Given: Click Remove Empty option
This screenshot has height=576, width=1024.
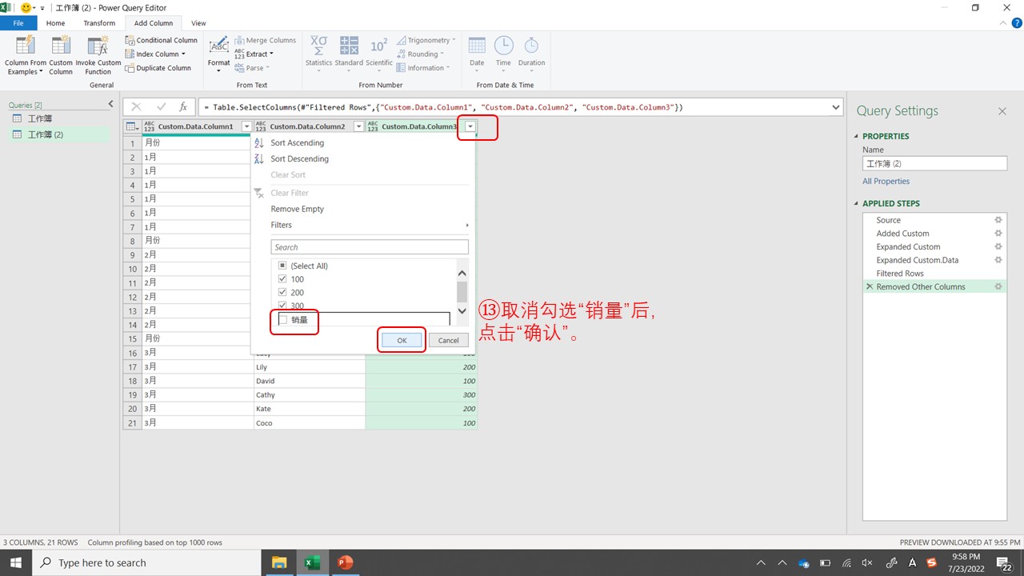Looking at the screenshot, I should click(x=297, y=209).
